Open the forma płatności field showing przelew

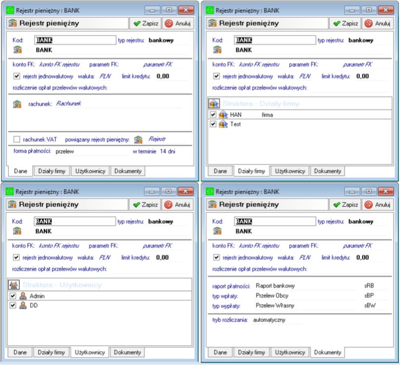pos(89,152)
